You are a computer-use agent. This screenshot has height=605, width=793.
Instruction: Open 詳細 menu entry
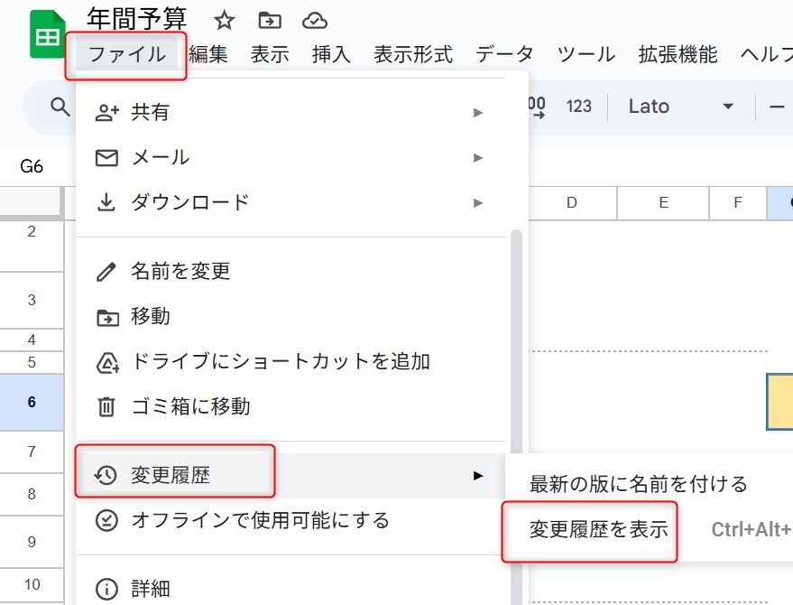click(290, 589)
